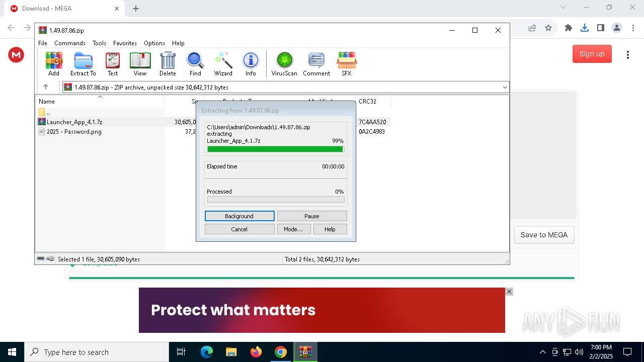The image size is (644, 362).
Task: Launch the Wizard tool
Action: [x=223, y=64]
